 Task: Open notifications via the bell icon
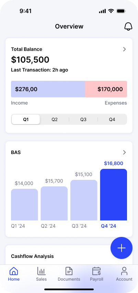(x=128, y=26)
